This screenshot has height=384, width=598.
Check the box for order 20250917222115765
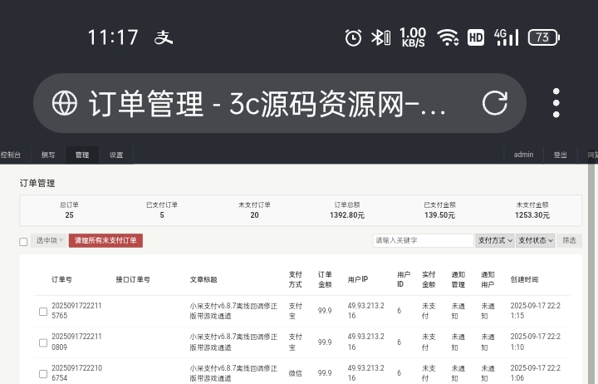pyautogui.click(x=43, y=312)
